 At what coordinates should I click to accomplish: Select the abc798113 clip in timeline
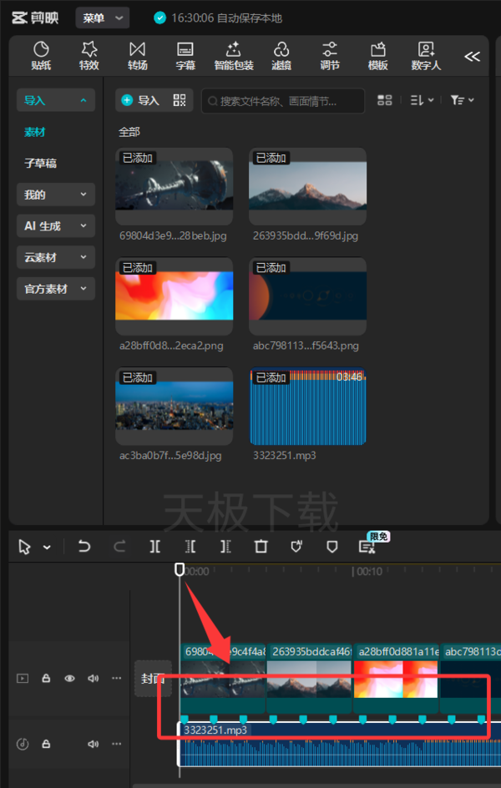pyautogui.click(x=470, y=679)
